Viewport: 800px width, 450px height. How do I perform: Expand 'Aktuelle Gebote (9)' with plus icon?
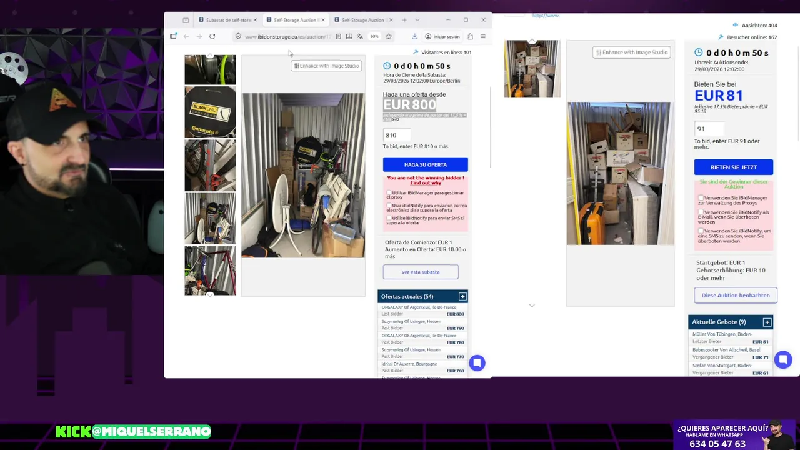[x=767, y=322]
